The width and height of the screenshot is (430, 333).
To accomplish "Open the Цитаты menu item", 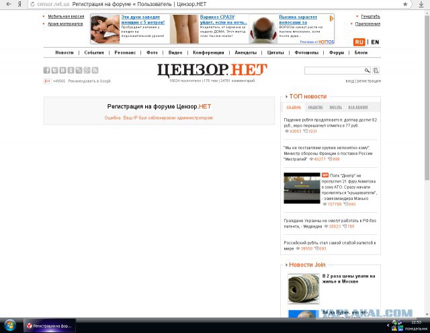I will tap(275, 52).
